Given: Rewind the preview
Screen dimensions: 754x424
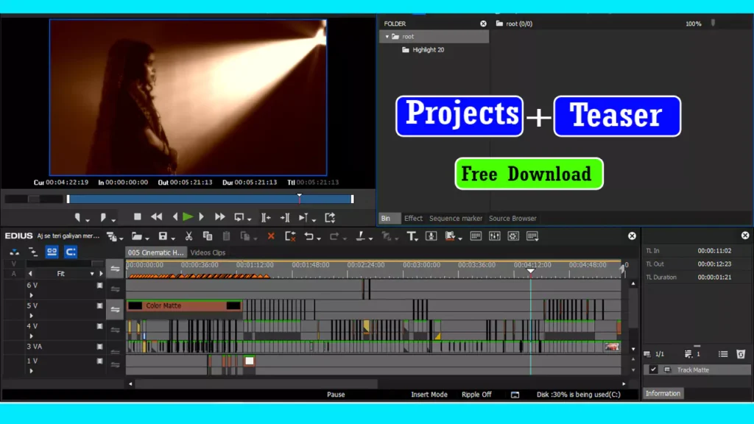Looking at the screenshot, I should coord(156,217).
